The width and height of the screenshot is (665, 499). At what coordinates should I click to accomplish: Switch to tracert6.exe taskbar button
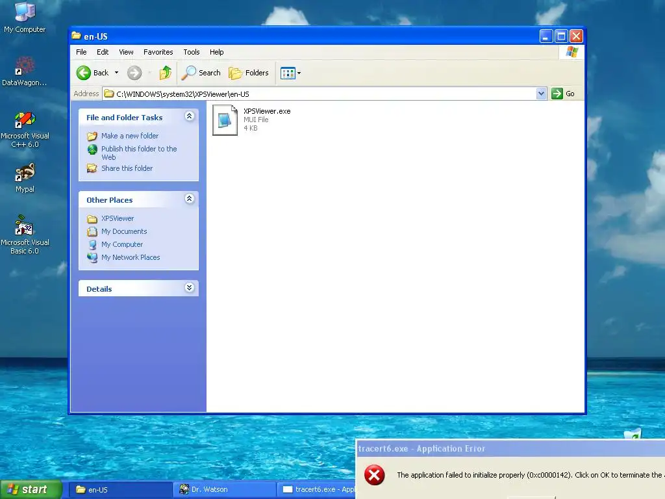pyautogui.click(x=316, y=490)
